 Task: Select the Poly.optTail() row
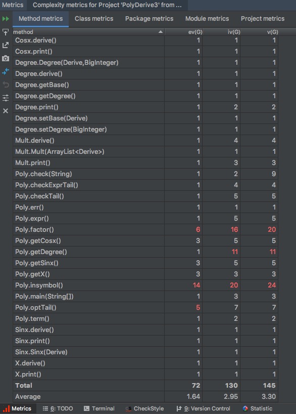tap(145, 307)
